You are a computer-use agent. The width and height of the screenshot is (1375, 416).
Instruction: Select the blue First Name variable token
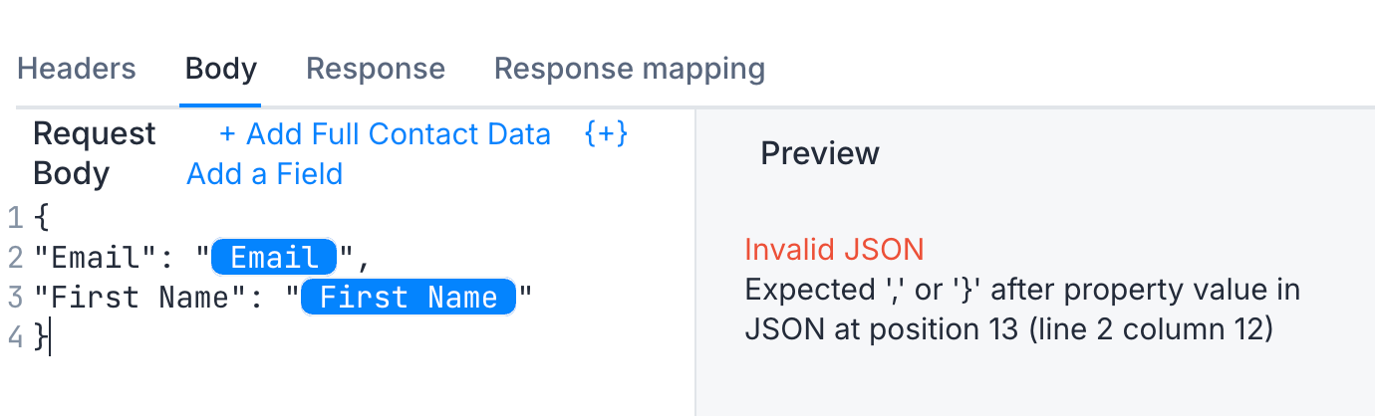tap(409, 298)
